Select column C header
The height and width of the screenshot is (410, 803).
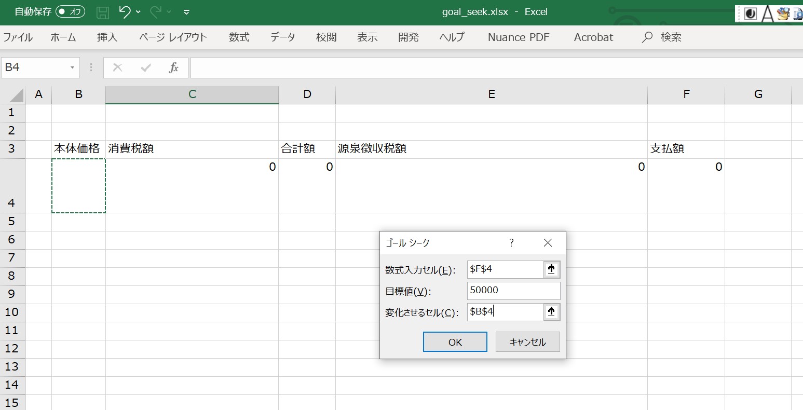(x=192, y=94)
